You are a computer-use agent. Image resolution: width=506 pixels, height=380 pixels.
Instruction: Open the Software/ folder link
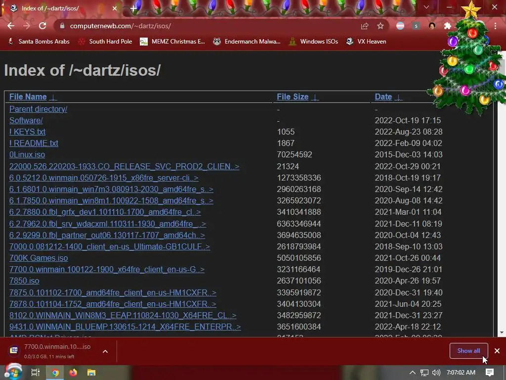tap(26, 120)
